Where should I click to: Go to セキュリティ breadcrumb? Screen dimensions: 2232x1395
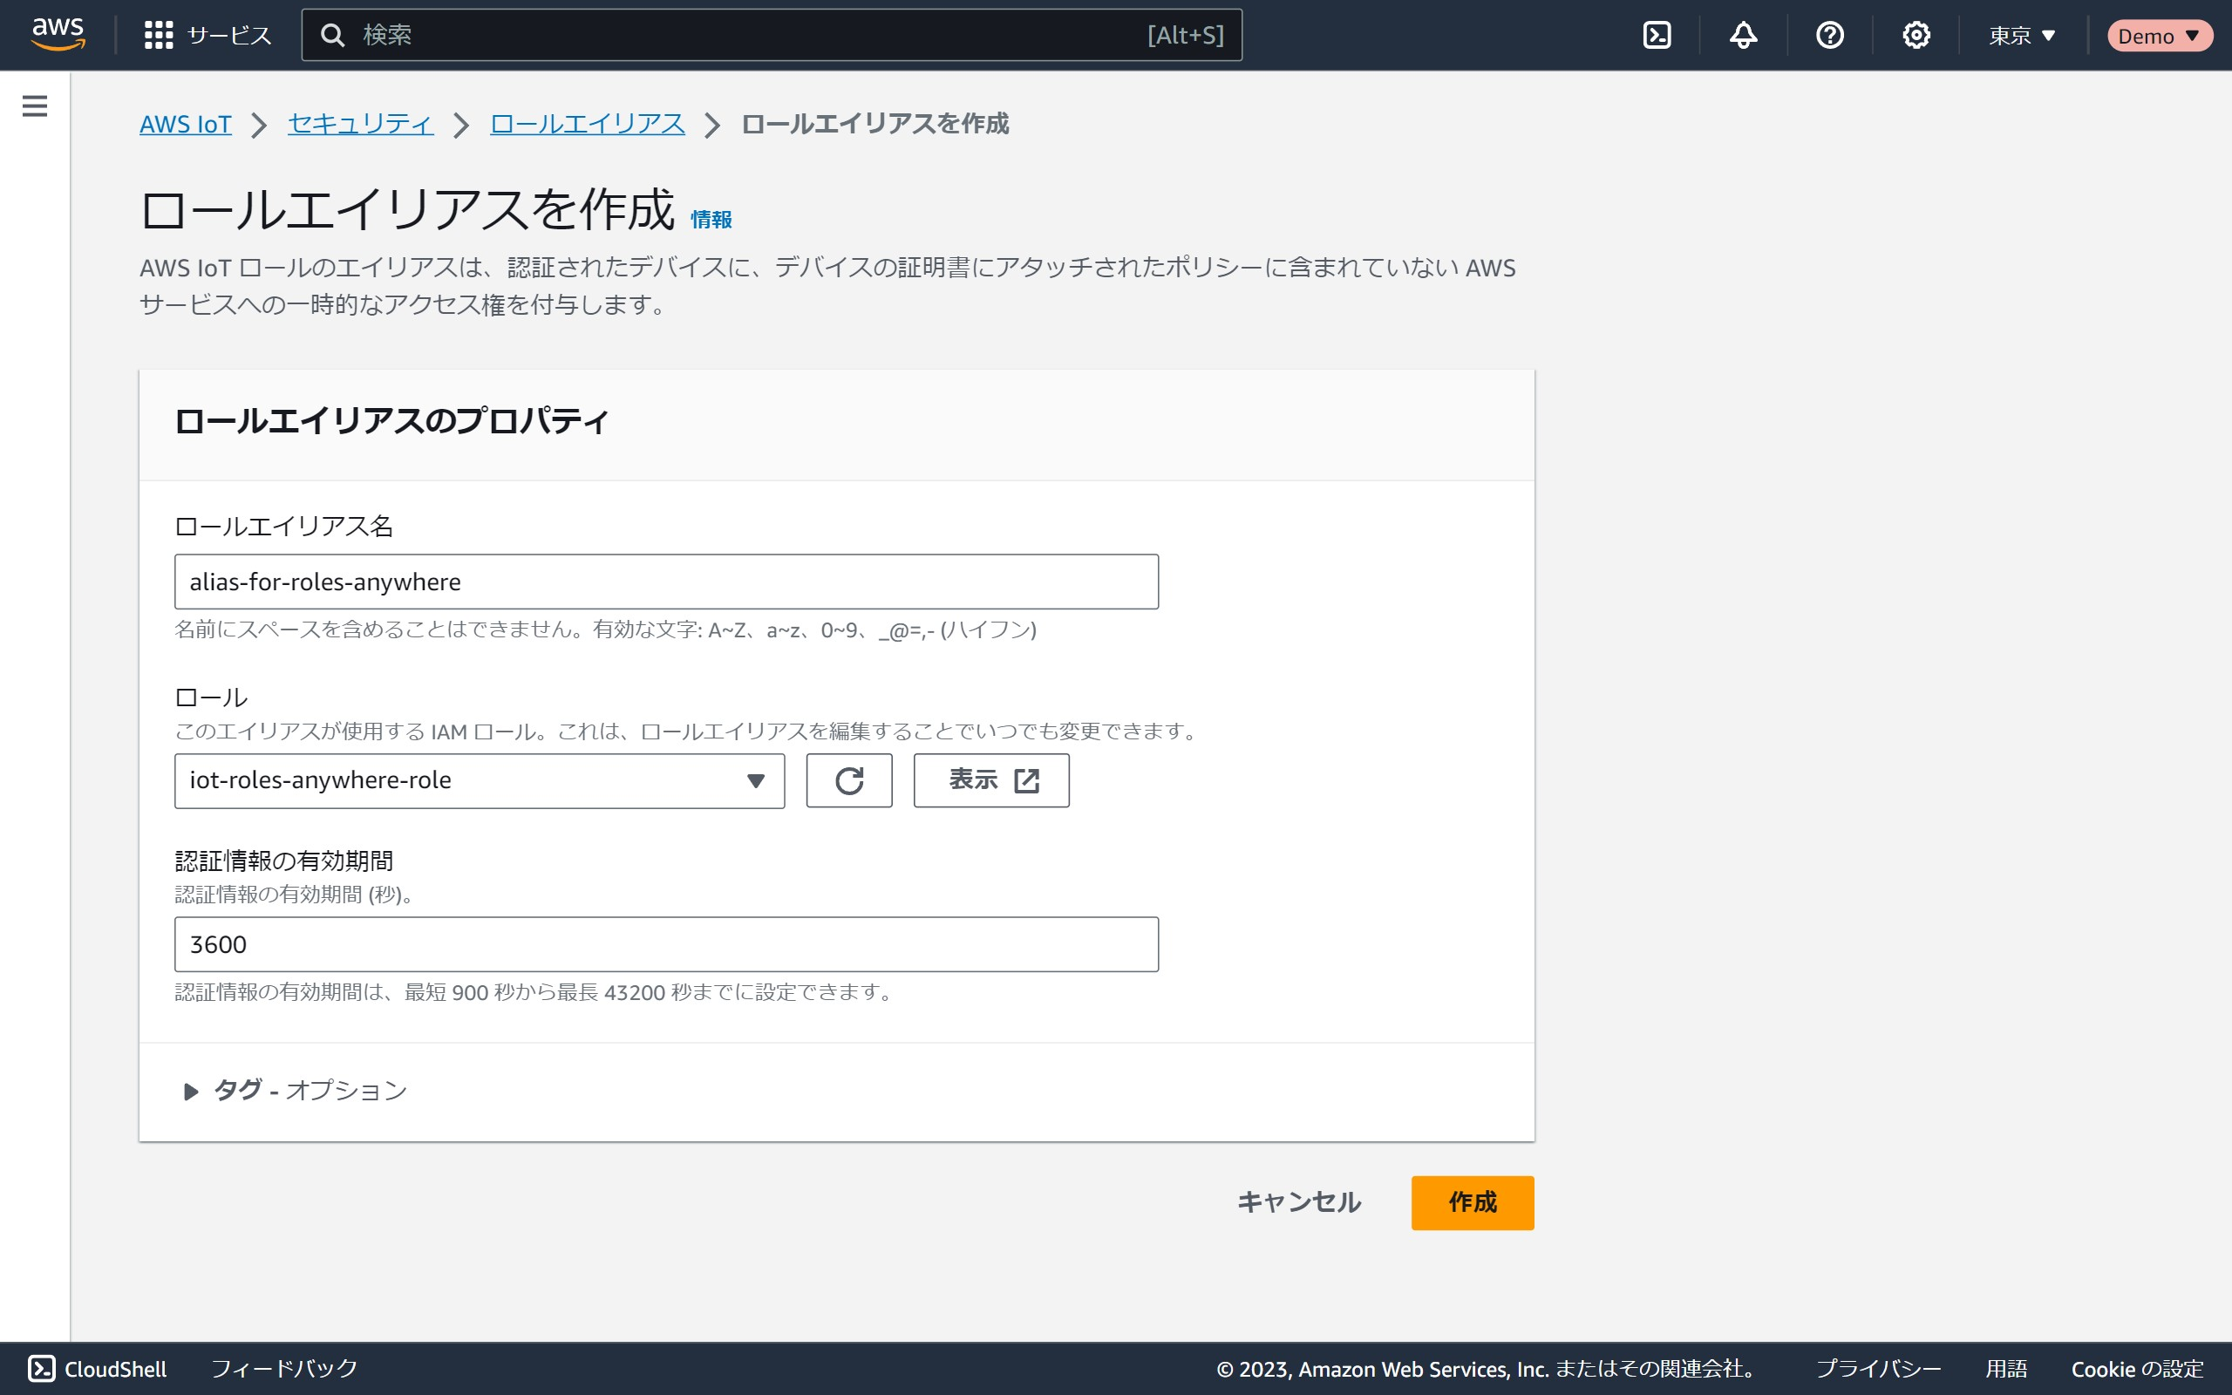pos(360,124)
